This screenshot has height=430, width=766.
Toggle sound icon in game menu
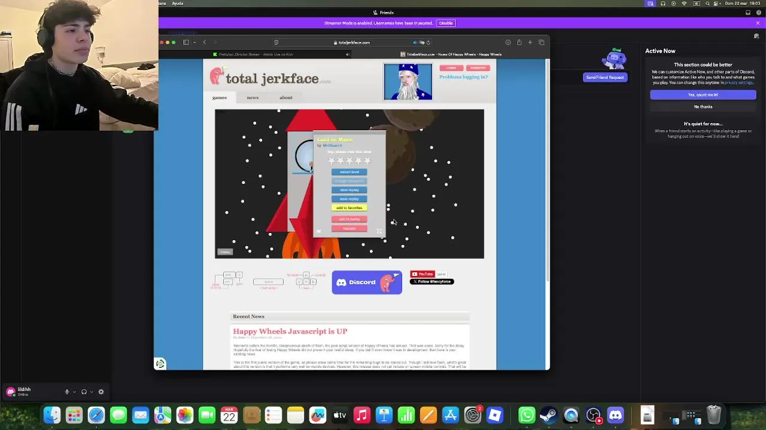coord(318,231)
